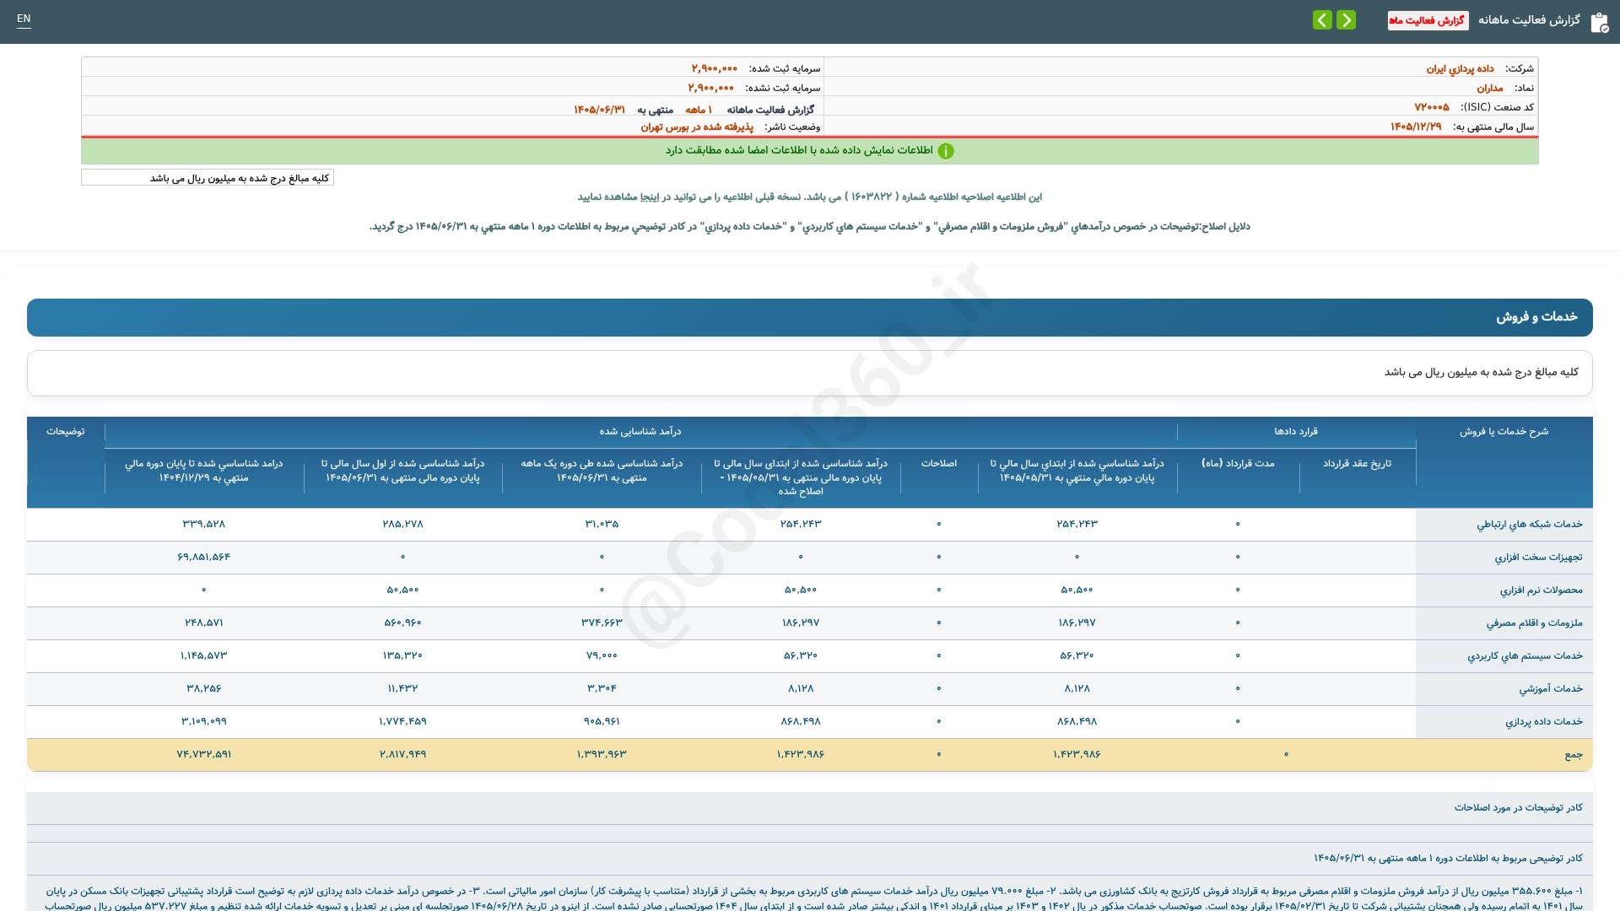Click the green info icon in notice bar
The width and height of the screenshot is (1620, 911).
pos(946,151)
